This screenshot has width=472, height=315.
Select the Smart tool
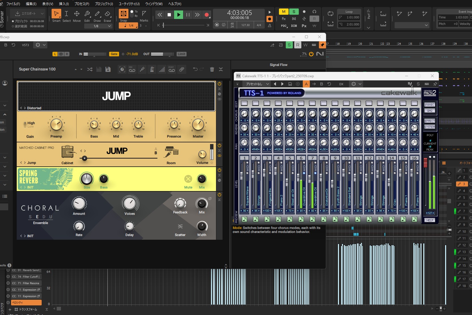coord(56,14)
